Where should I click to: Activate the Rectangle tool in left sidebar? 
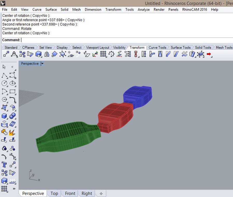click(13, 91)
